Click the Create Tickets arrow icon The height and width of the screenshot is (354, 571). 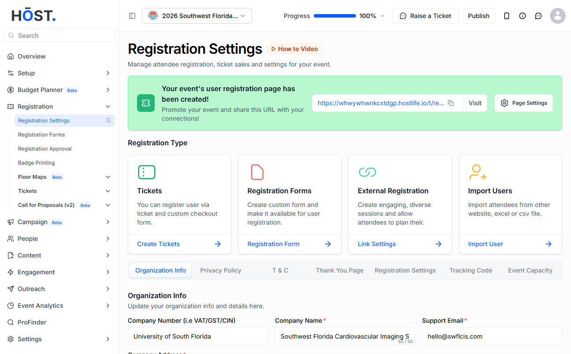pos(218,244)
